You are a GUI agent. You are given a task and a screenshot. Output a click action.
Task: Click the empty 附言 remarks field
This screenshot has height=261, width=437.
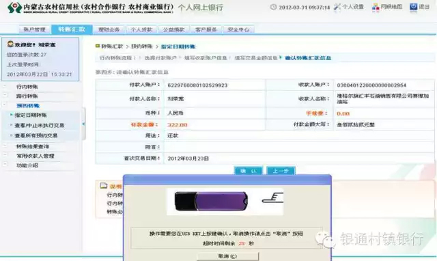point(299,147)
